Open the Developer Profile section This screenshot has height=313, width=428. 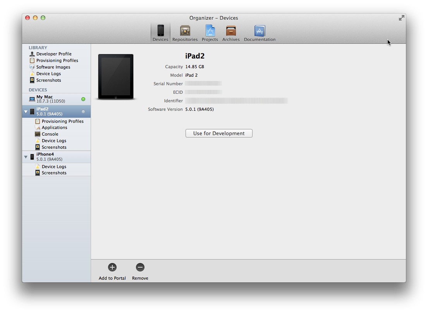tap(53, 54)
